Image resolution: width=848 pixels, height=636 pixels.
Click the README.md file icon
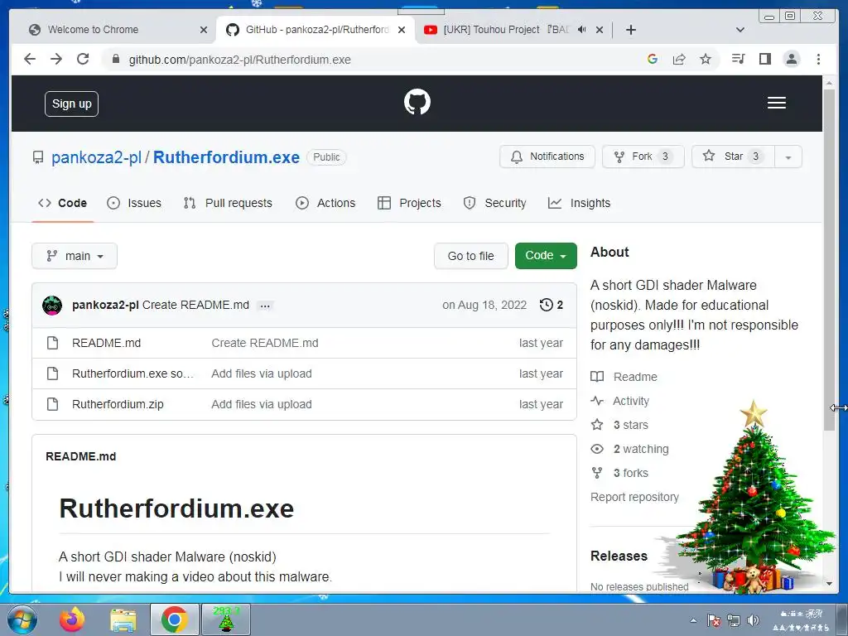tap(52, 343)
